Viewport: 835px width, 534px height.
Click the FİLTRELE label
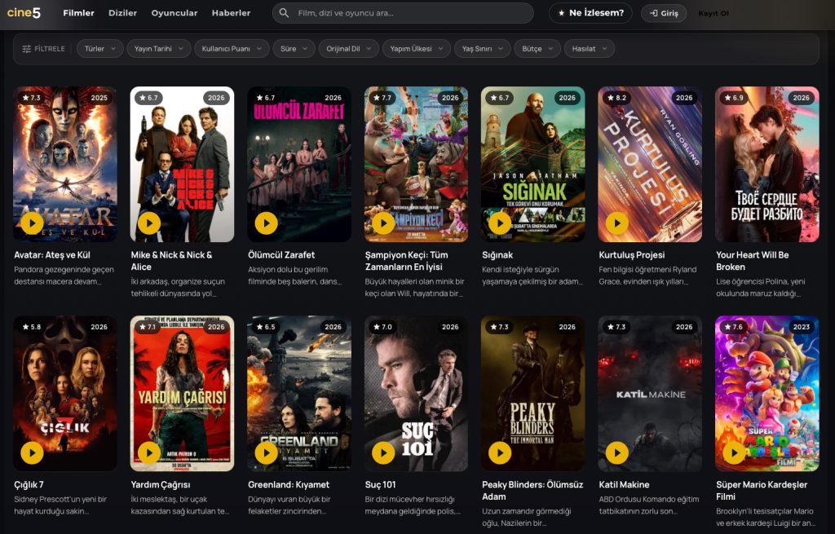(50, 49)
